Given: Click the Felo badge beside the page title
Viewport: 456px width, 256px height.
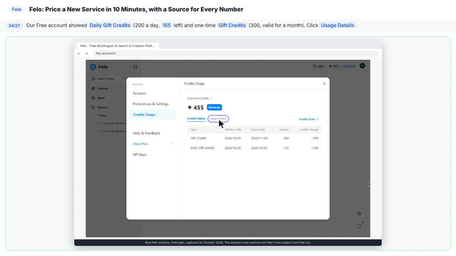Looking at the screenshot, I should [x=17, y=10].
